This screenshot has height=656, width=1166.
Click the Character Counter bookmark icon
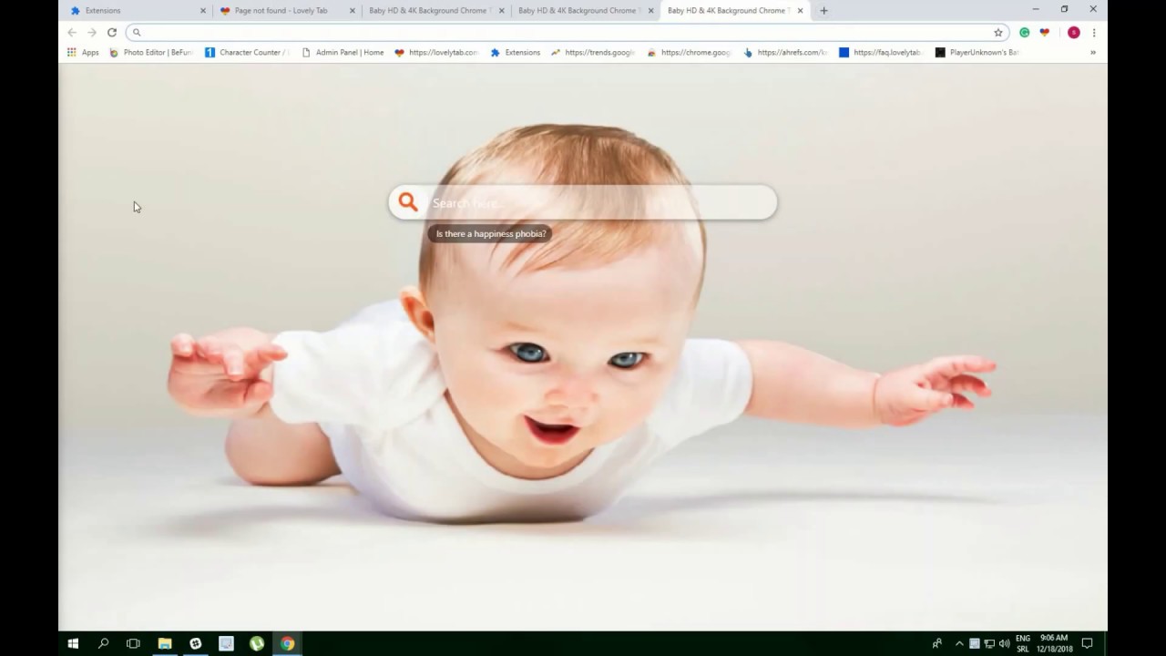(x=210, y=52)
